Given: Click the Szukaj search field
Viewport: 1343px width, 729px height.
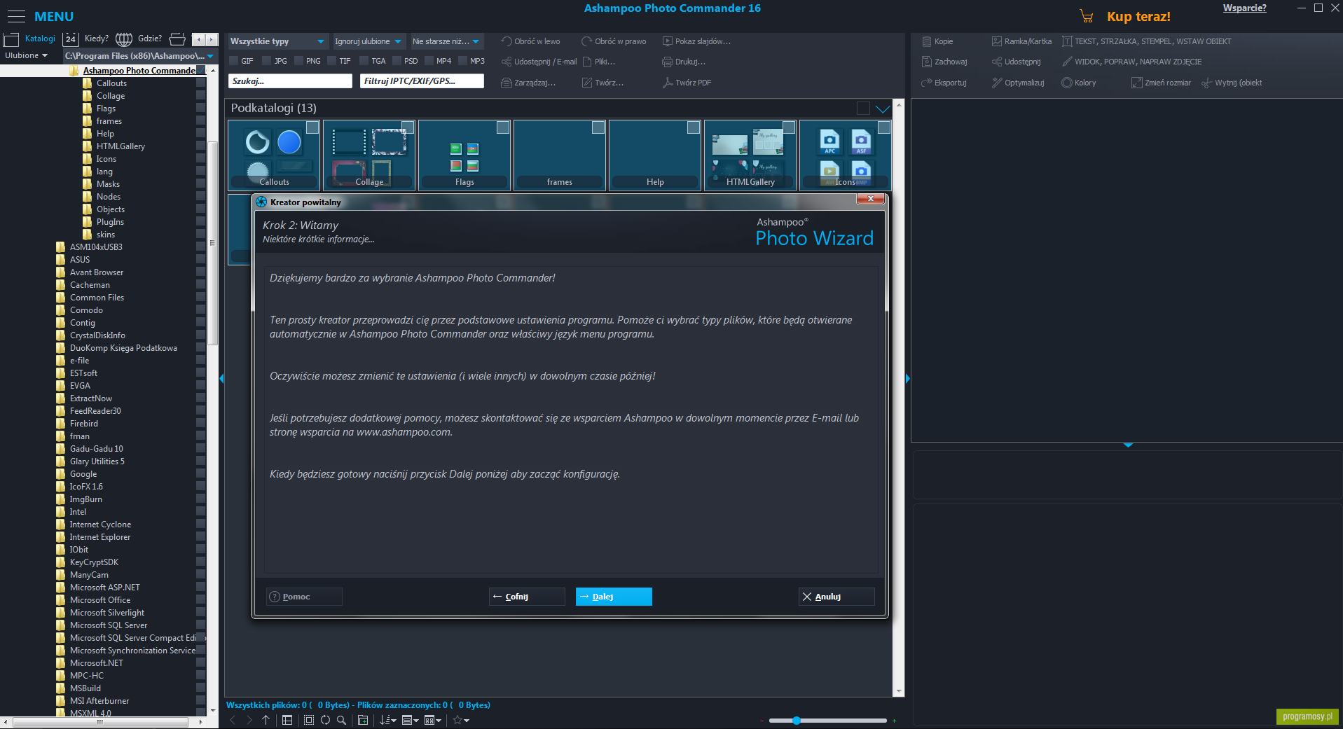Looking at the screenshot, I should (290, 81).
